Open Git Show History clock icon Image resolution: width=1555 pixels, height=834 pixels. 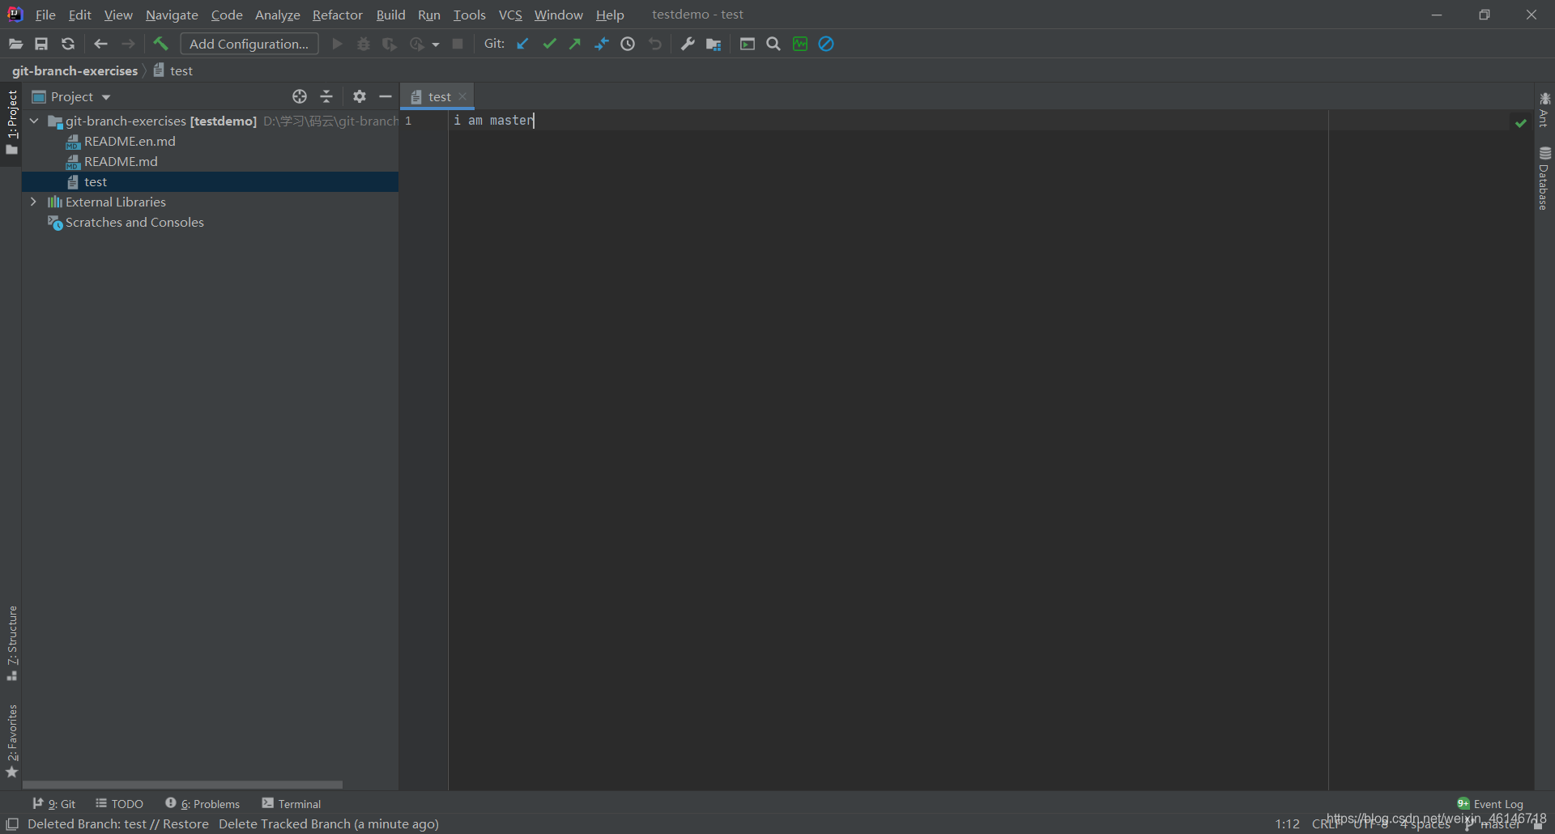click(628, 44)
